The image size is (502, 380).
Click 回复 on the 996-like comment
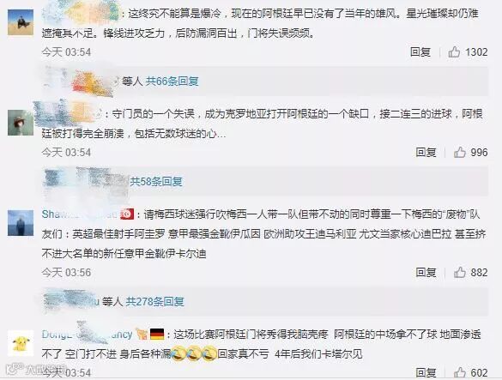(x=426, y=152)
